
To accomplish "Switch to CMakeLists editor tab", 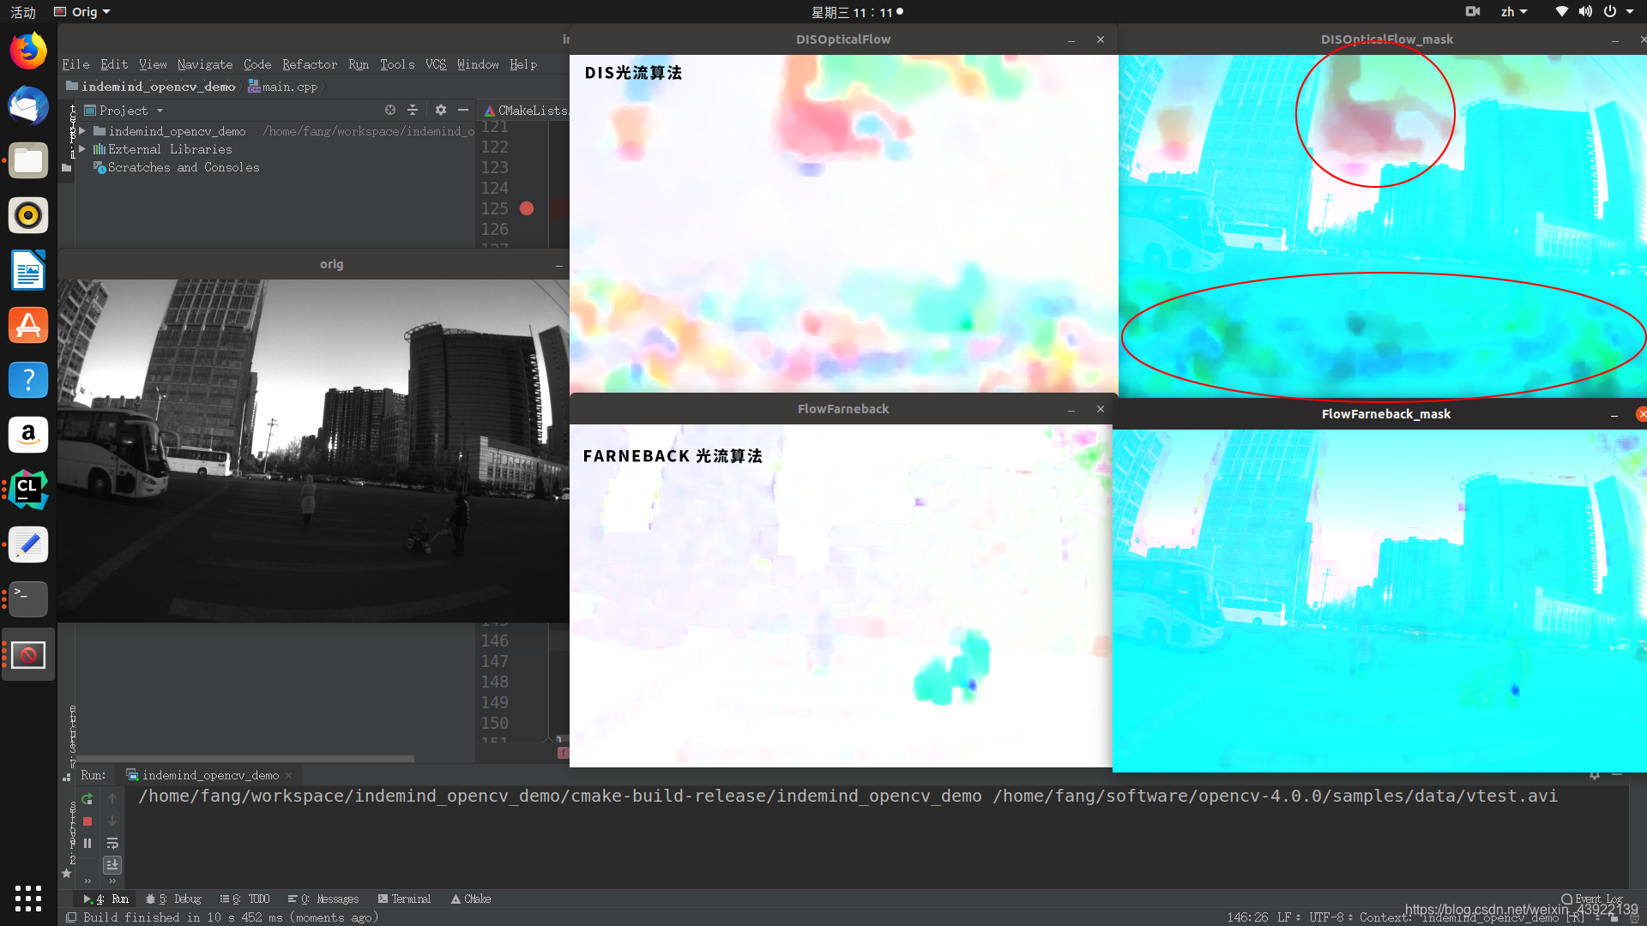I will [x=526, y=111].
